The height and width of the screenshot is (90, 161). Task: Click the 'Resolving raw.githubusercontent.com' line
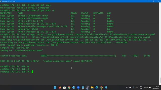click(x=76, y=40)
